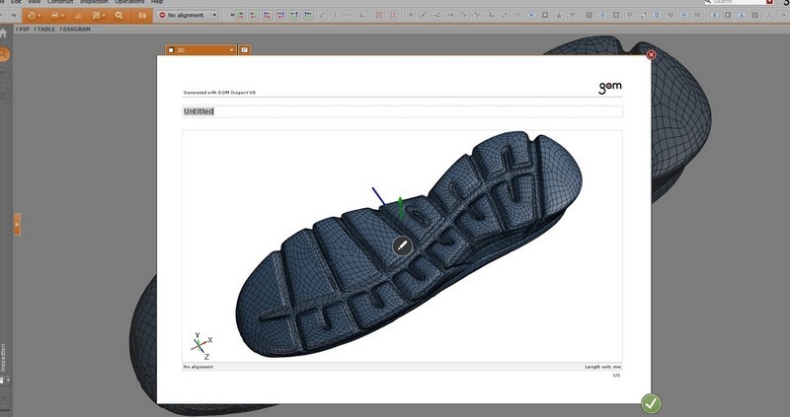Toggle the PIP view option

click(21, 29)
